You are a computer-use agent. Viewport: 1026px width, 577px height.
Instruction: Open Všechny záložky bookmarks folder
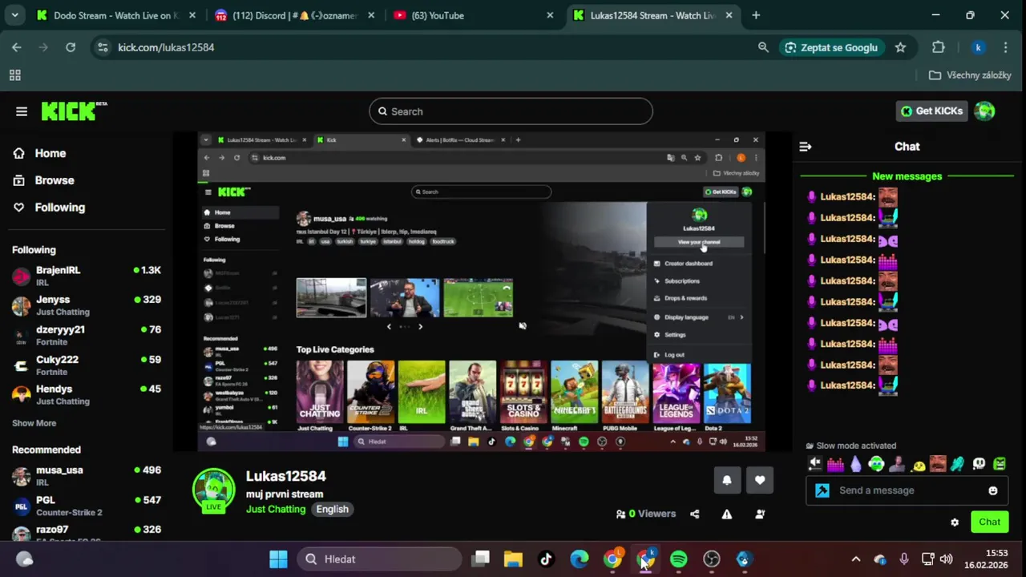coord(970,75)
